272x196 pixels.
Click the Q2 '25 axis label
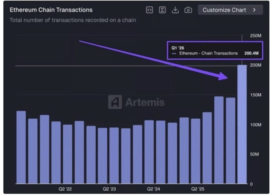click(198, 189)
